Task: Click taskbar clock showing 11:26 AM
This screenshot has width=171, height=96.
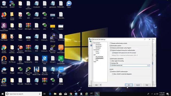Action: click(x=162, y=94)
